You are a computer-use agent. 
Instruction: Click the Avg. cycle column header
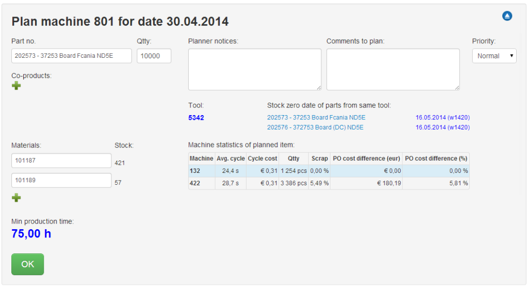tap(230, 158)
